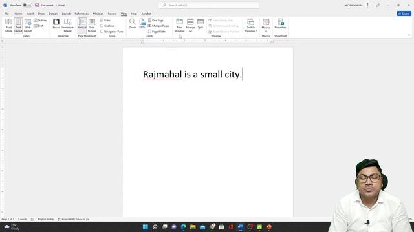This screenshot has width=414, height=232.
Task: Open the weather widget on taskbar
Action: pos(12,227)
